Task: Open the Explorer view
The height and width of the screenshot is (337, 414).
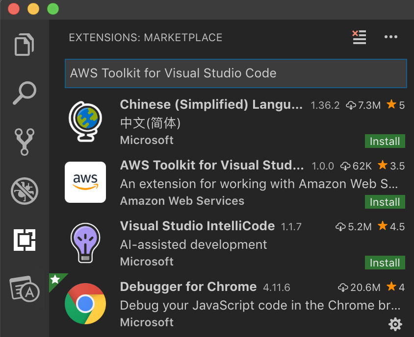Action: coord(24,45)
